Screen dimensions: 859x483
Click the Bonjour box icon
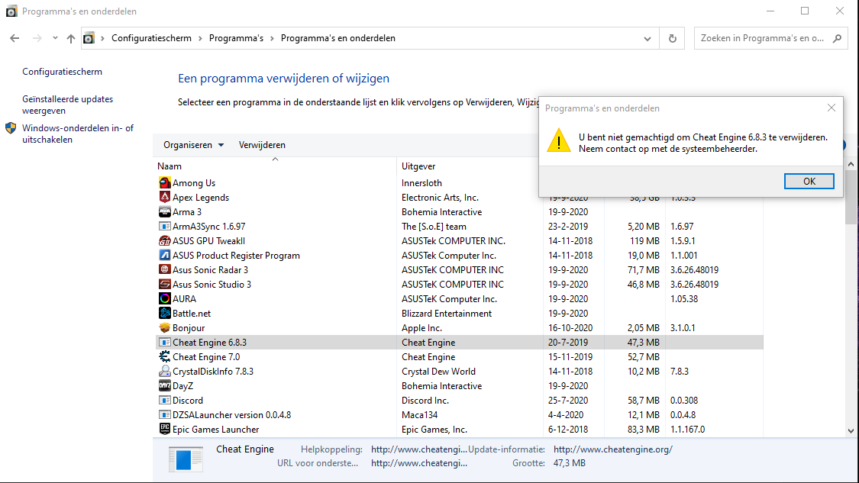click(x=164, y=327)
